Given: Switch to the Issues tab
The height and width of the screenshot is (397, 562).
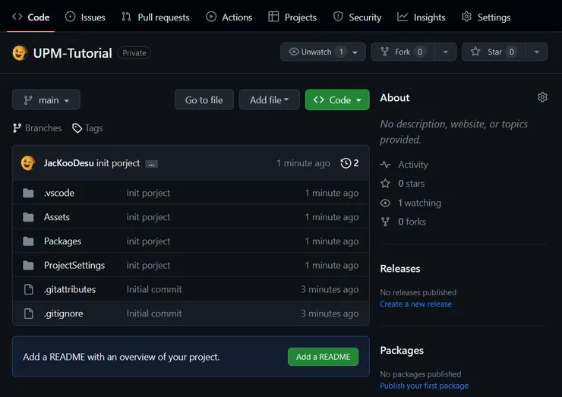Looking at the screenshot, I should [x=85, y=17].
